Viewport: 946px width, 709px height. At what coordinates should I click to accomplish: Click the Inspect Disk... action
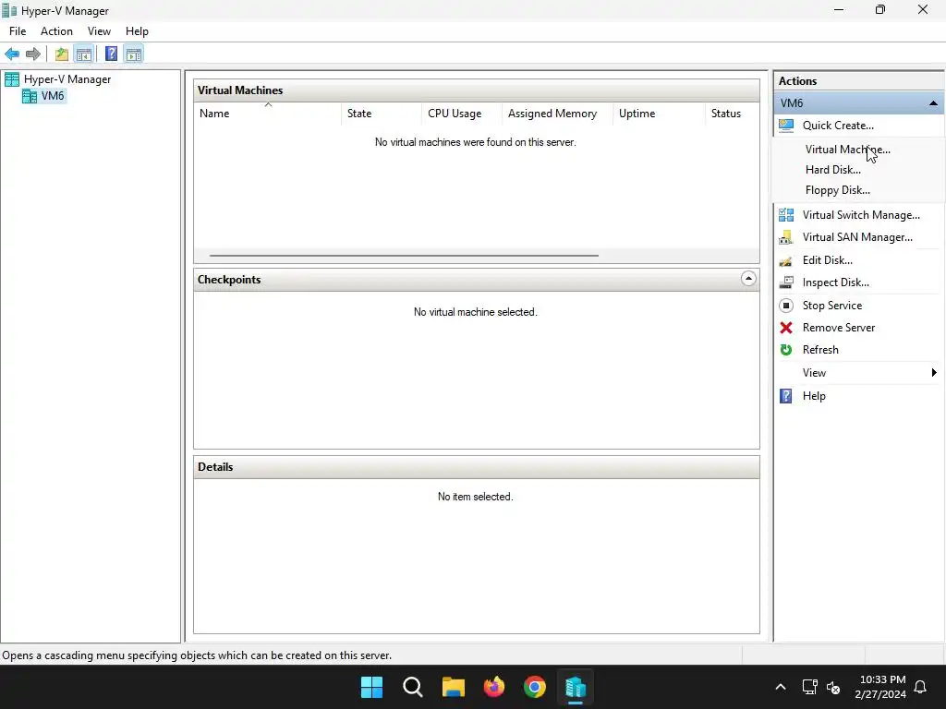[x=835, y=282]
